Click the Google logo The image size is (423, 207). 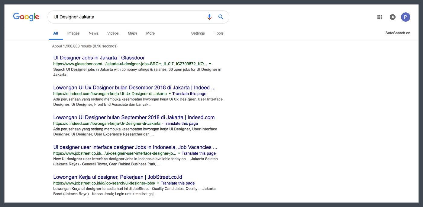26,17
